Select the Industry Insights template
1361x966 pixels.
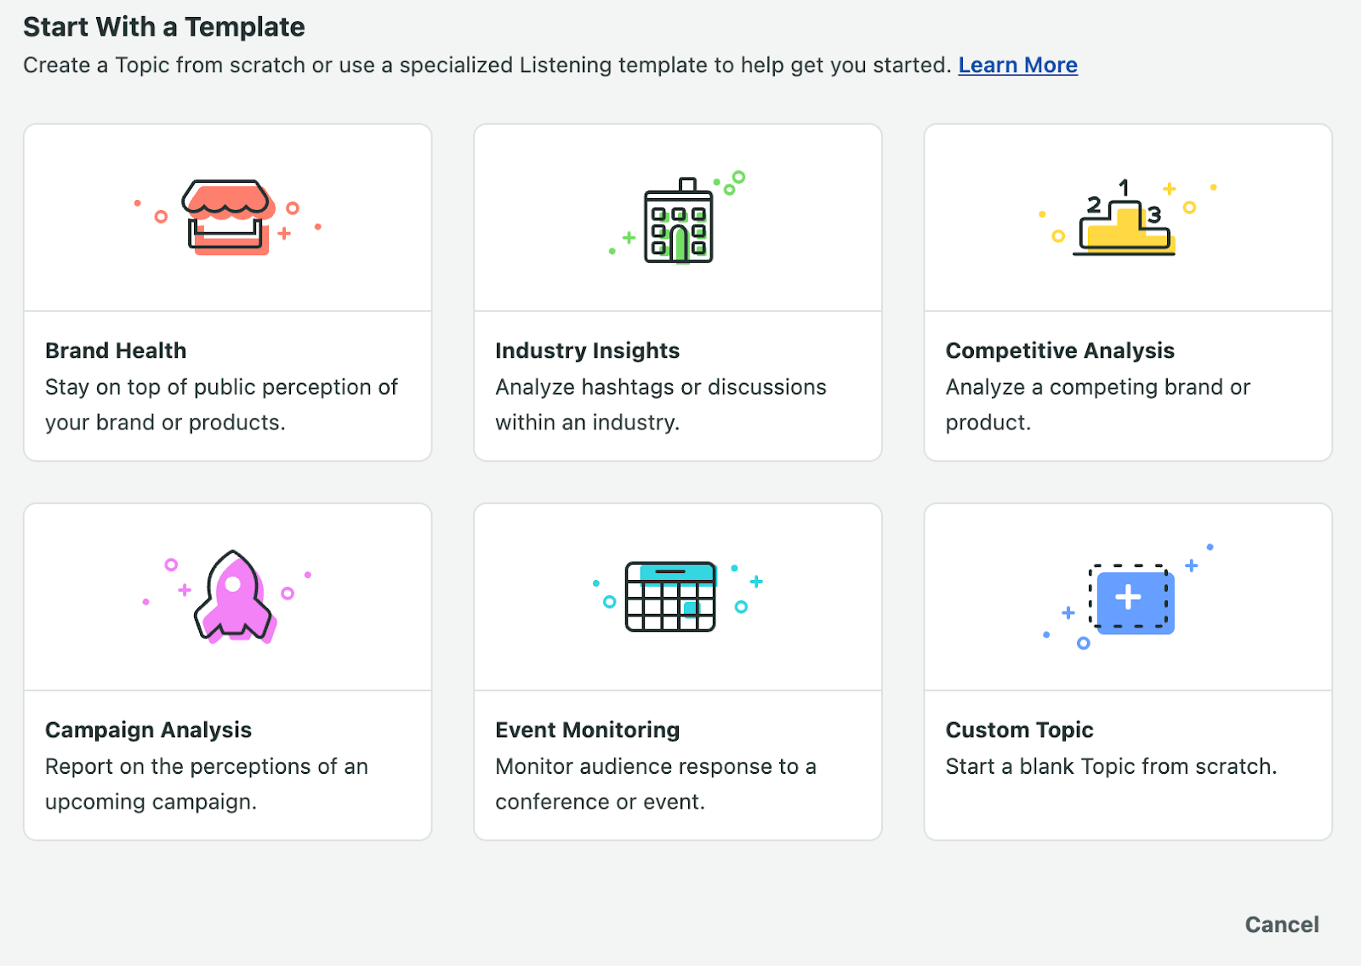coord(677,292)
